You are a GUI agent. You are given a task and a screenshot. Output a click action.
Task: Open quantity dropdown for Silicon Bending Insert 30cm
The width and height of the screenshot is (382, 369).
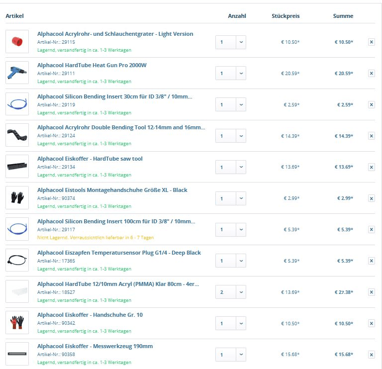coord(241,104)
